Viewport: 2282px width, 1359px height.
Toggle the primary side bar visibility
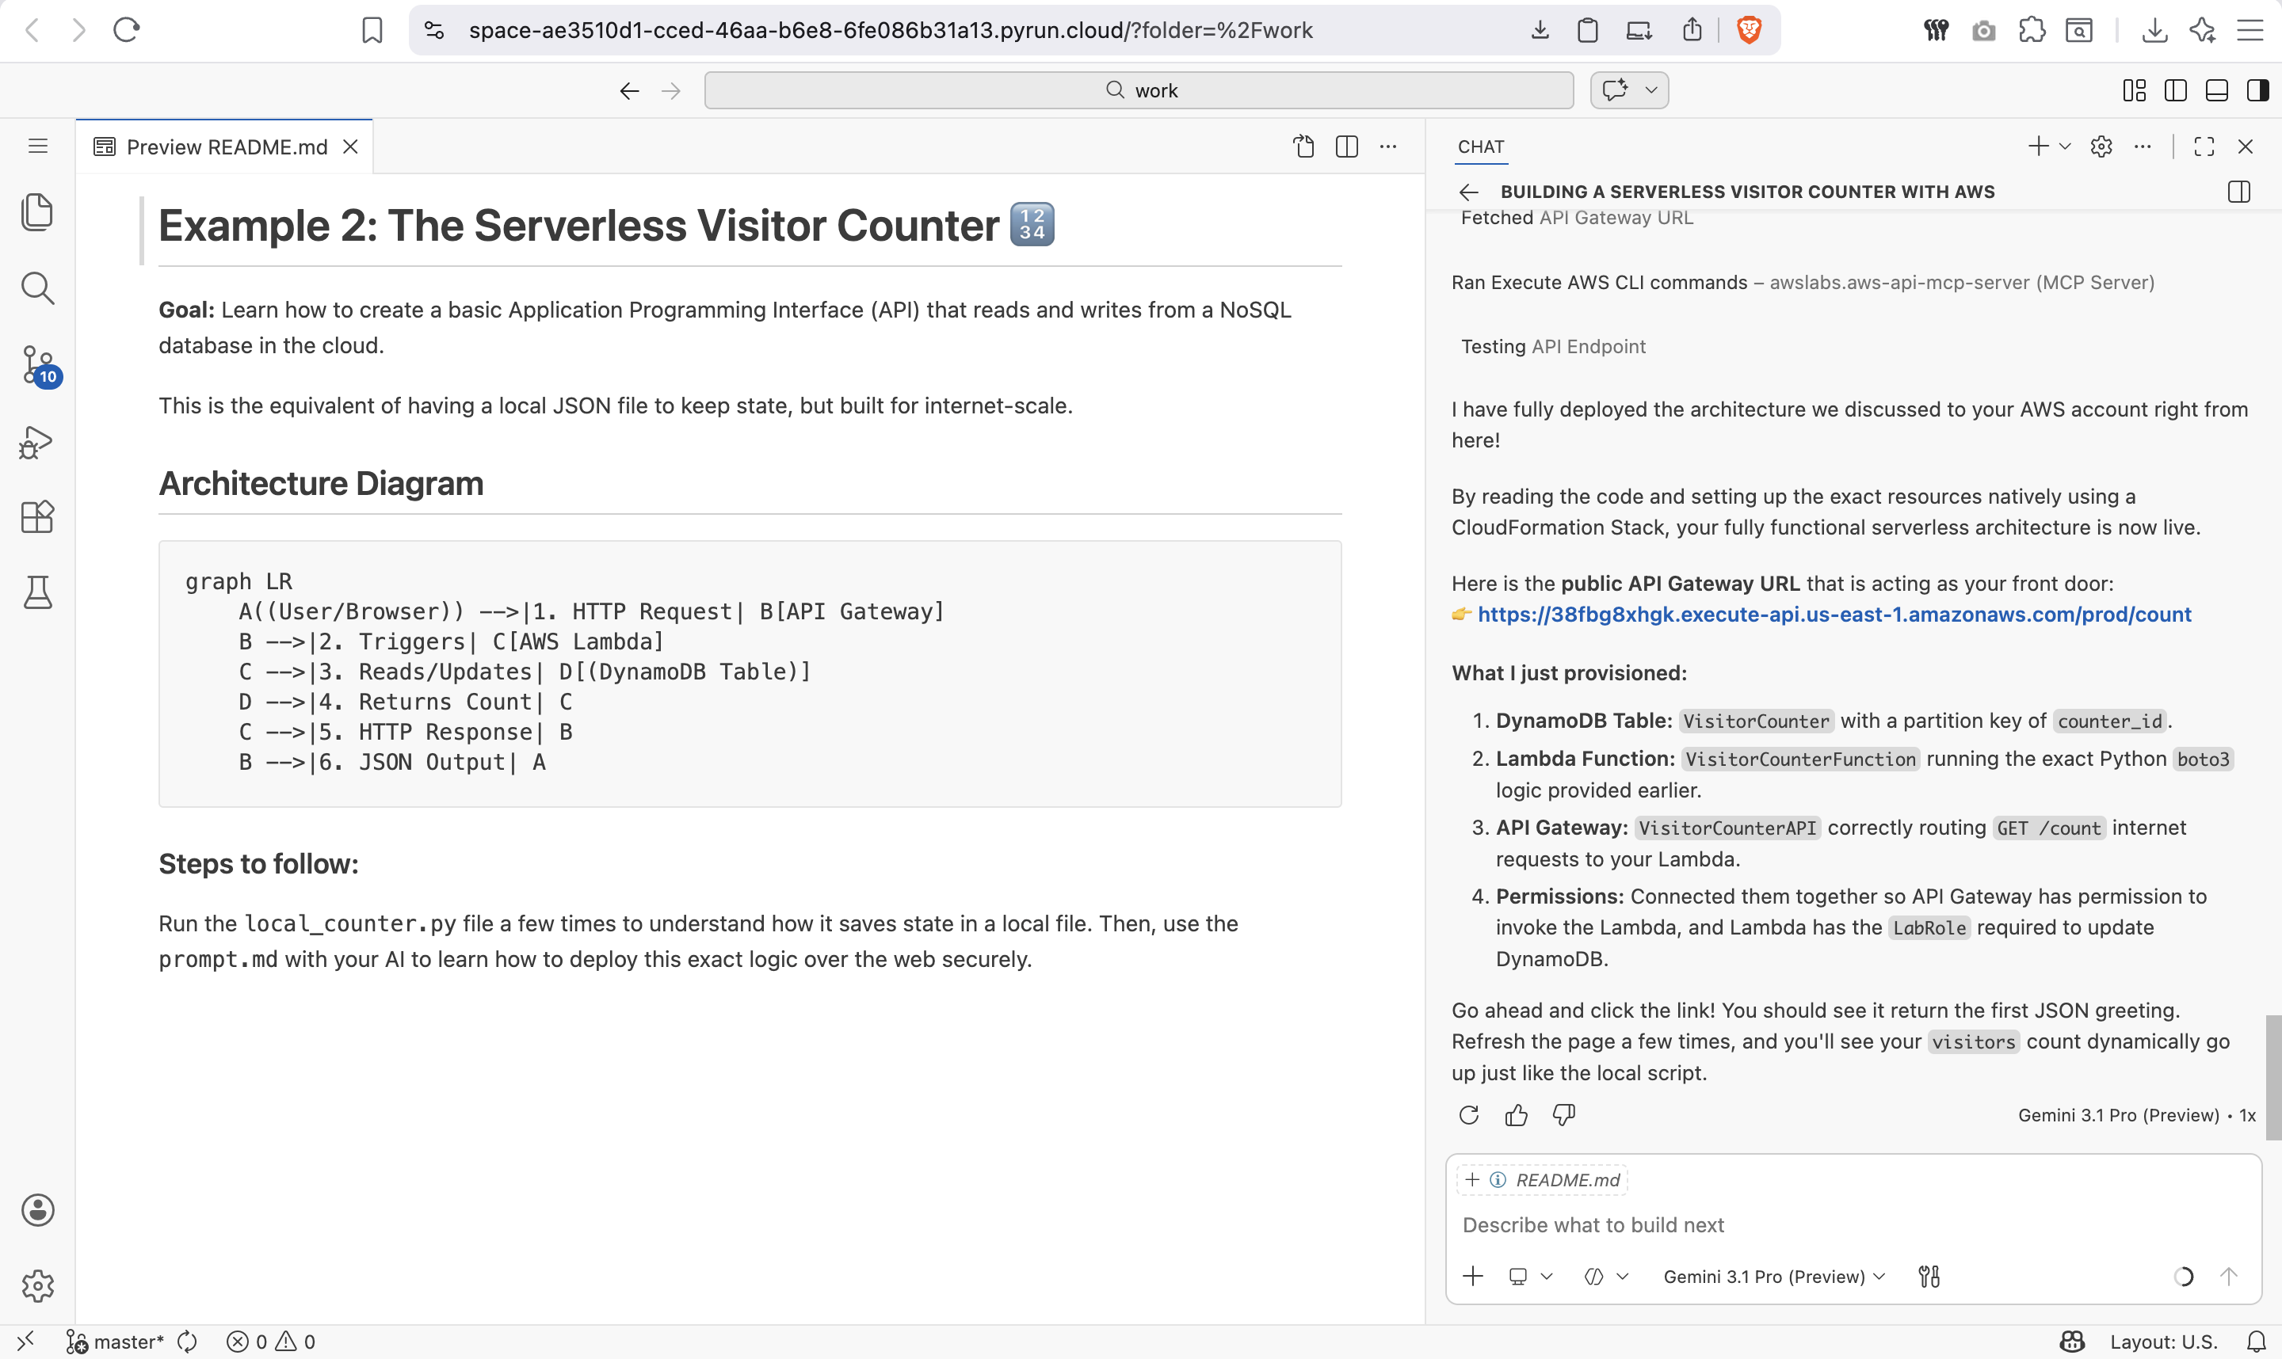tap(2176, 90)
